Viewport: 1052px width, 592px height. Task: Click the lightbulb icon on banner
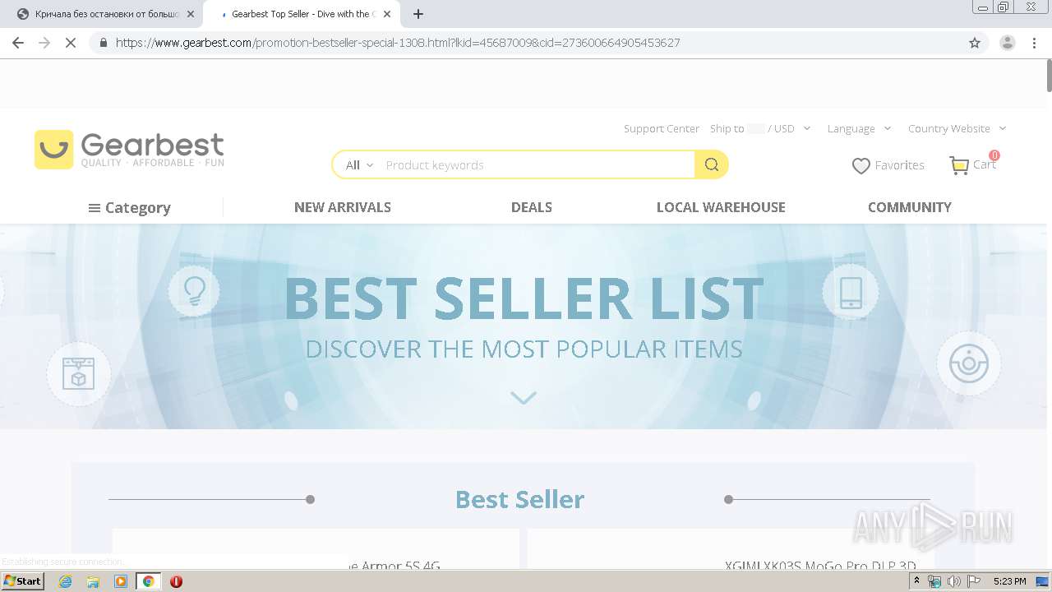(x=194, y=291)
